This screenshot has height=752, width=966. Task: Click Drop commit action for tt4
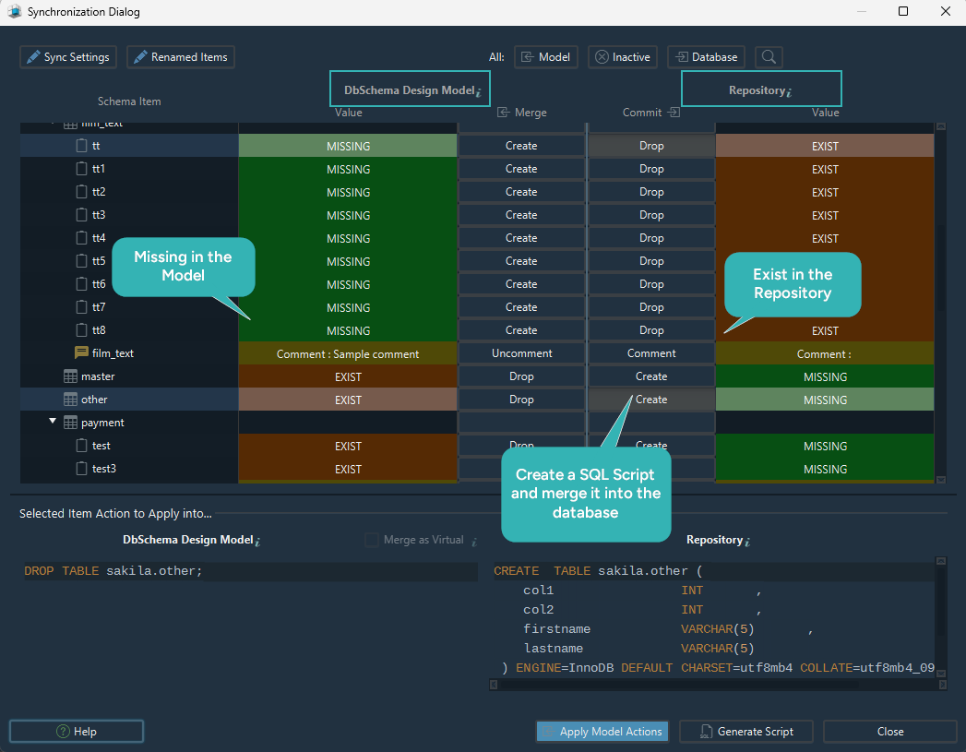[x=651, y=238]
